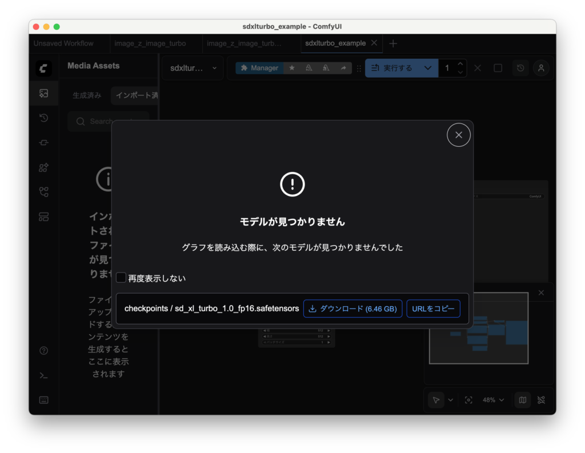This screenshot has height=453, width=585.
Task: Expand the 実行する run options dropdown
Action: pyautogui.click(x=427, y=68)
